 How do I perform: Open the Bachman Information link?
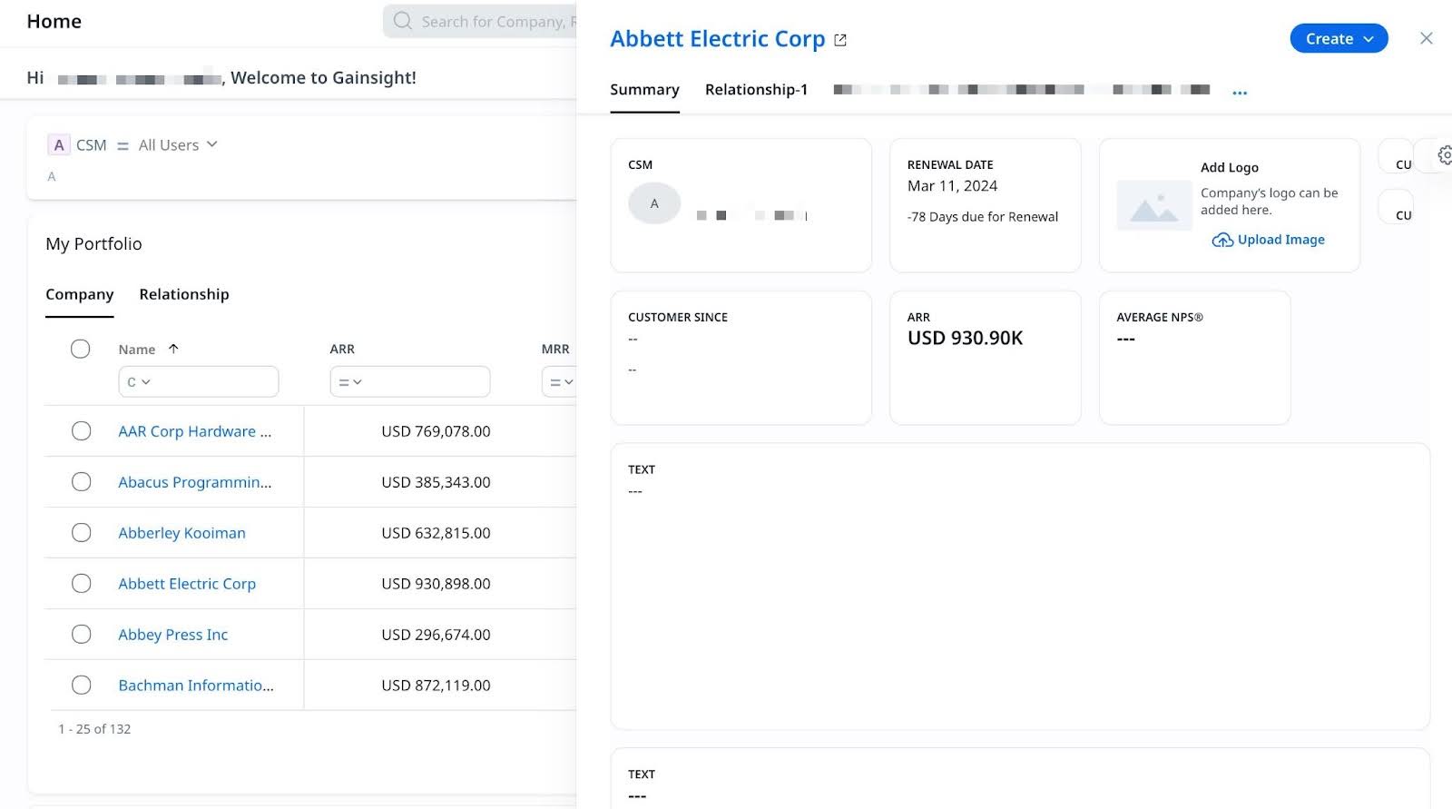point(196,686)
